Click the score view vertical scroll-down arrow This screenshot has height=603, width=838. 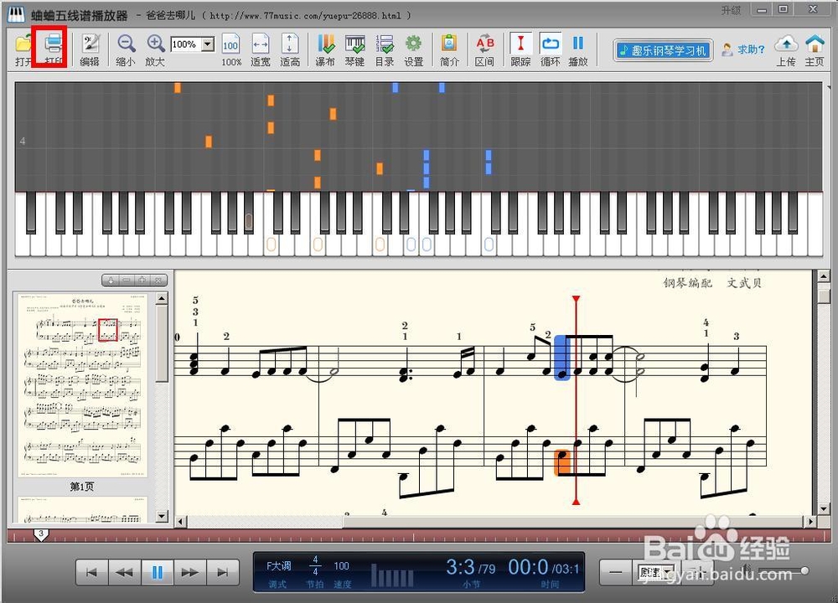coord(824,508)
